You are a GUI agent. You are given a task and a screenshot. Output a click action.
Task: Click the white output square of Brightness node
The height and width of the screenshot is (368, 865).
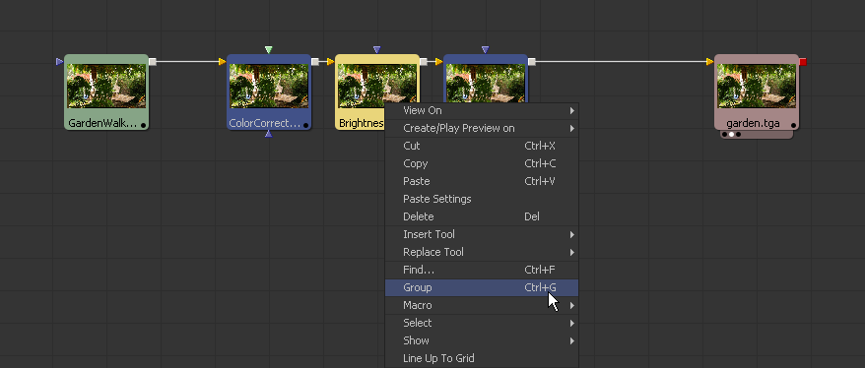click(423, 62)
